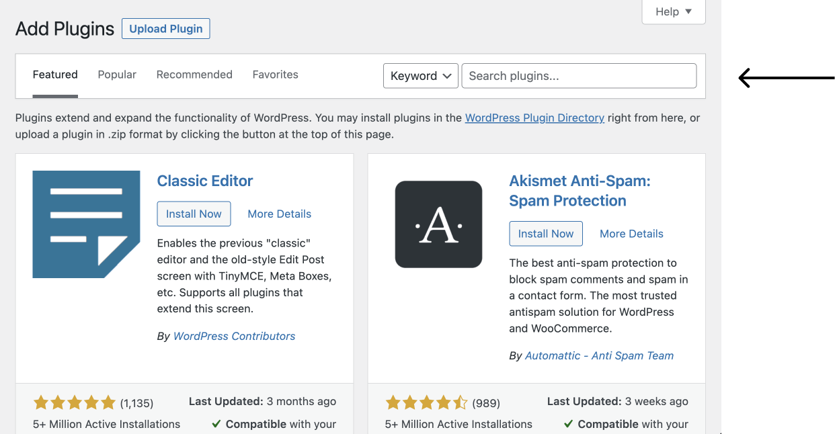Click the Classic Editor compatibility checkmark
835x434 pixels.
click(216, 424)
